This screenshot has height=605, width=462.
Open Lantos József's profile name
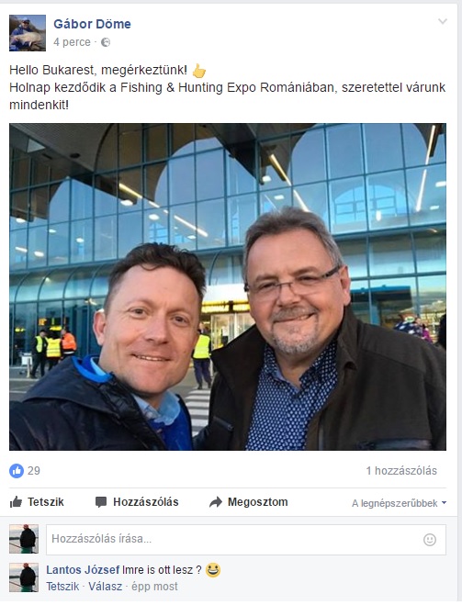click(x=83, y=570)
